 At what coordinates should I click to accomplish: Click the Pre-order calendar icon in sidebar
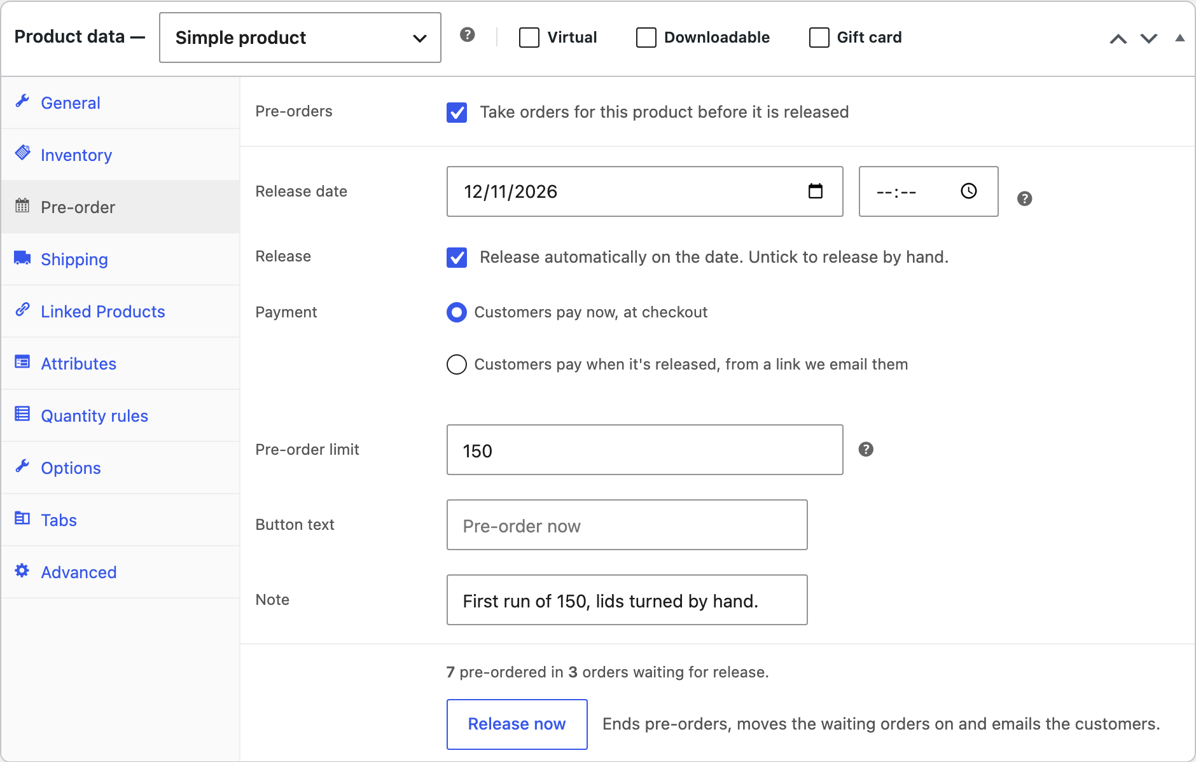pos(23,205)
